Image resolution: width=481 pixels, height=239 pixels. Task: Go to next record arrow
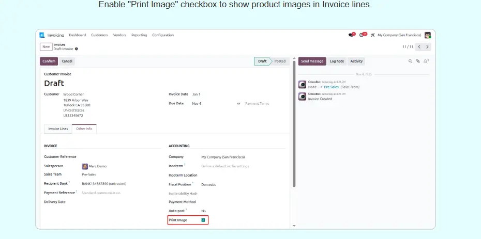(x=427, y=46)
